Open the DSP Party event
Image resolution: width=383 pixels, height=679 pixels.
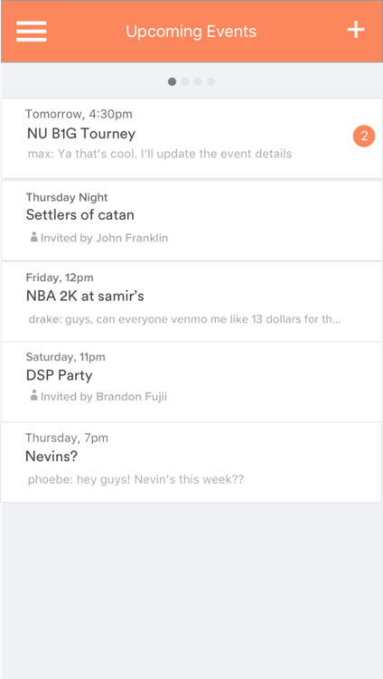coord(191,382)
